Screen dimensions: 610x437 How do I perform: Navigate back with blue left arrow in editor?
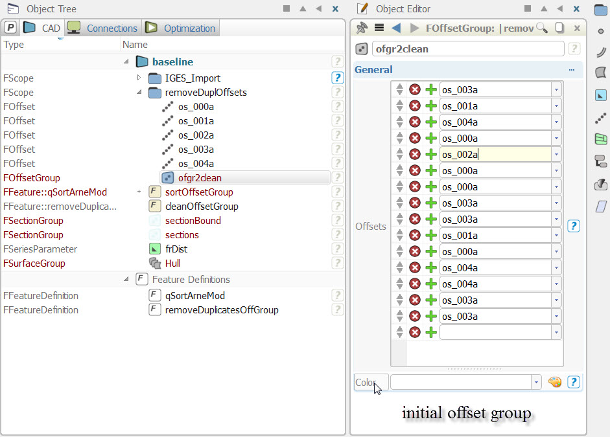397,28
